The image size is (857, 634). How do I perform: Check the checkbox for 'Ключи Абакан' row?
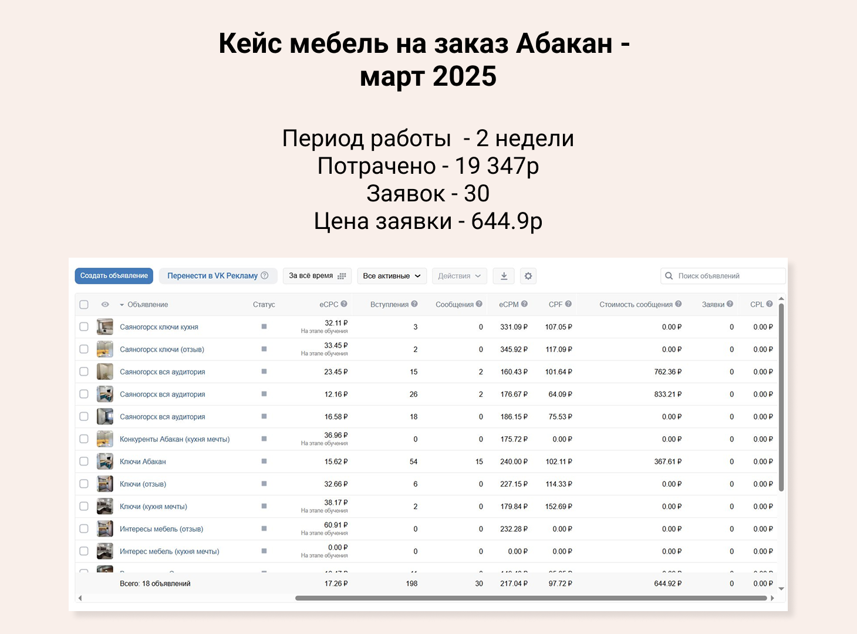[x=83, y=461]
